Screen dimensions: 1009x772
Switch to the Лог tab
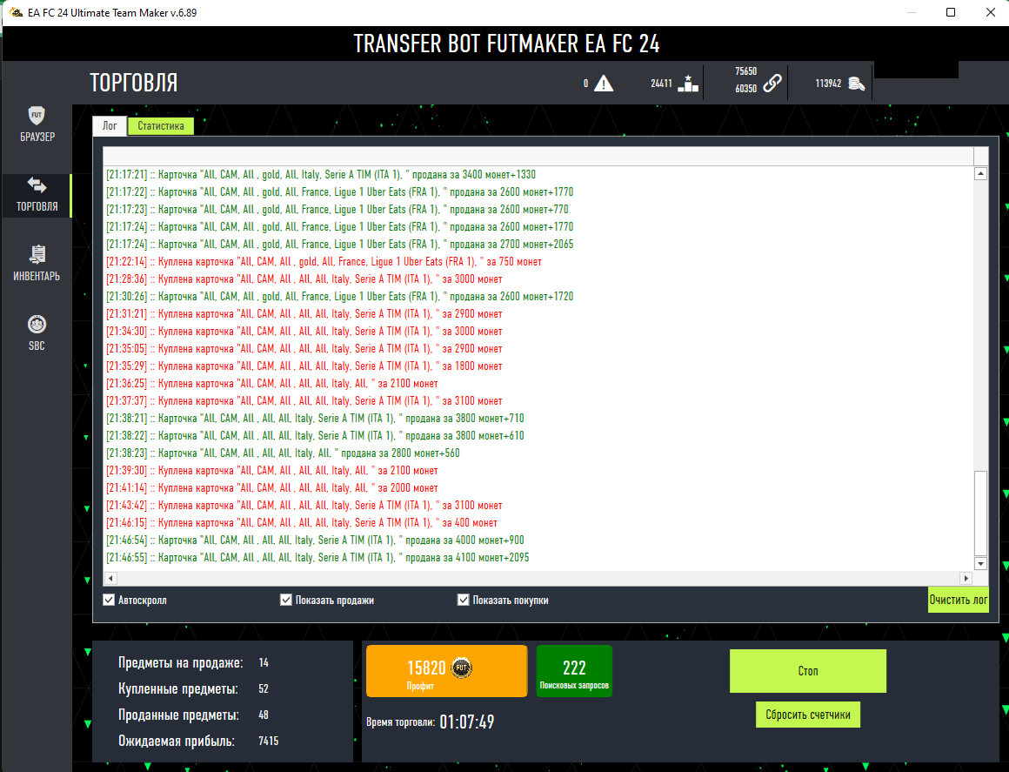click(110, 125)
